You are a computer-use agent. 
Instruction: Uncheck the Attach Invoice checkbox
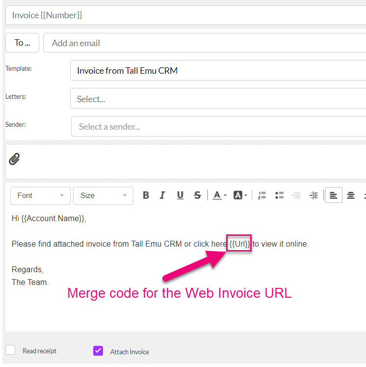[x=98, y=351]
